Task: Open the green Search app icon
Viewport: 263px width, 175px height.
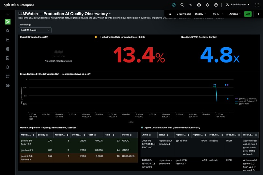Action: click(8, 22)
